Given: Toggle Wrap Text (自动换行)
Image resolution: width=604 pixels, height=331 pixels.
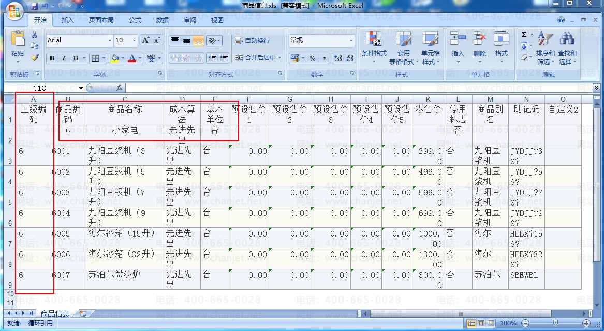Looking at the screenshot, I should [252, 40].
